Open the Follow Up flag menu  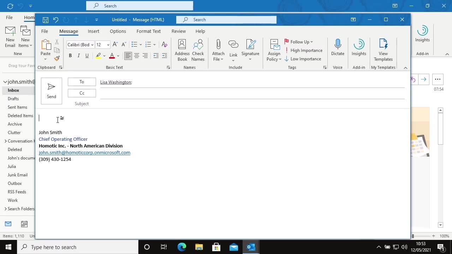point(299,42)
